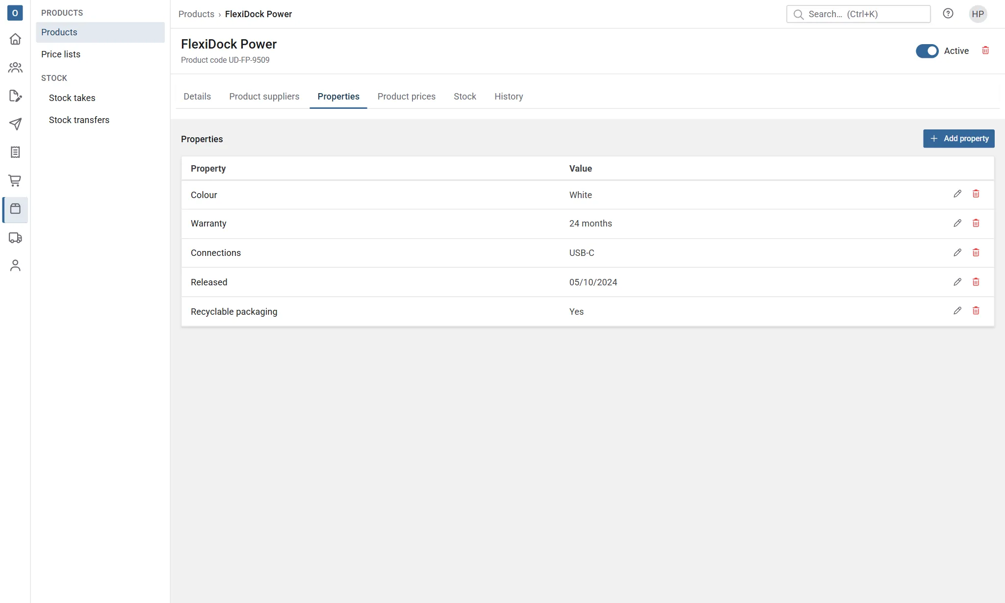This screenshot has height=603, width=1005.
Task: Open the History tab
Action: [509, 97]
